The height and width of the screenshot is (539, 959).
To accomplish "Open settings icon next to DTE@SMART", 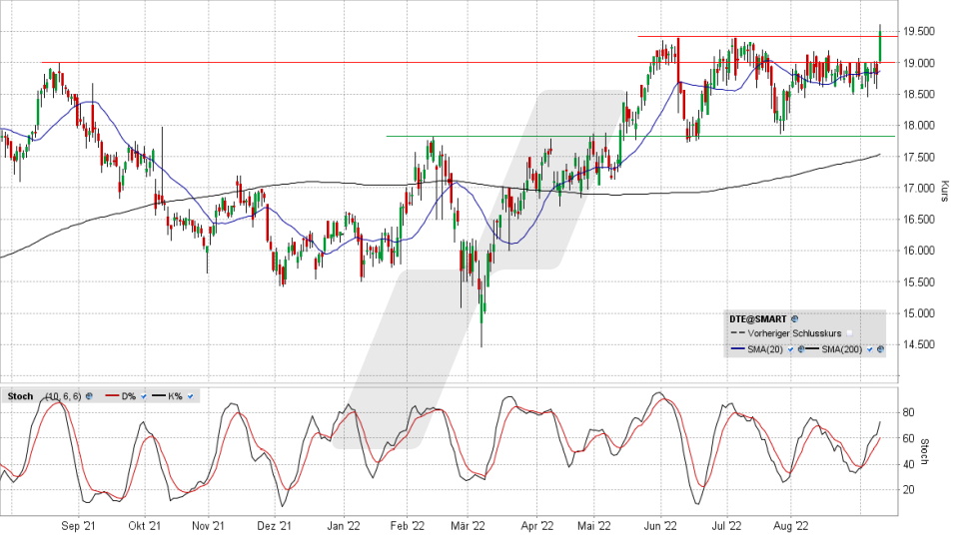I will (794, 319).
